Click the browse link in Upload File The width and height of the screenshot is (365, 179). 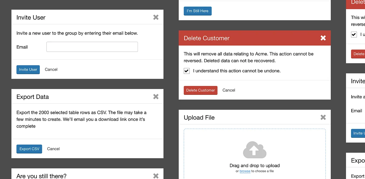coord(245,171)
